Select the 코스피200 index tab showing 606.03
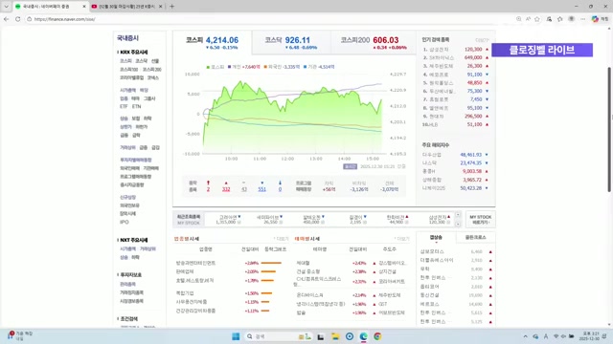This screenshot has width=613, height=344. pos(374,42)
